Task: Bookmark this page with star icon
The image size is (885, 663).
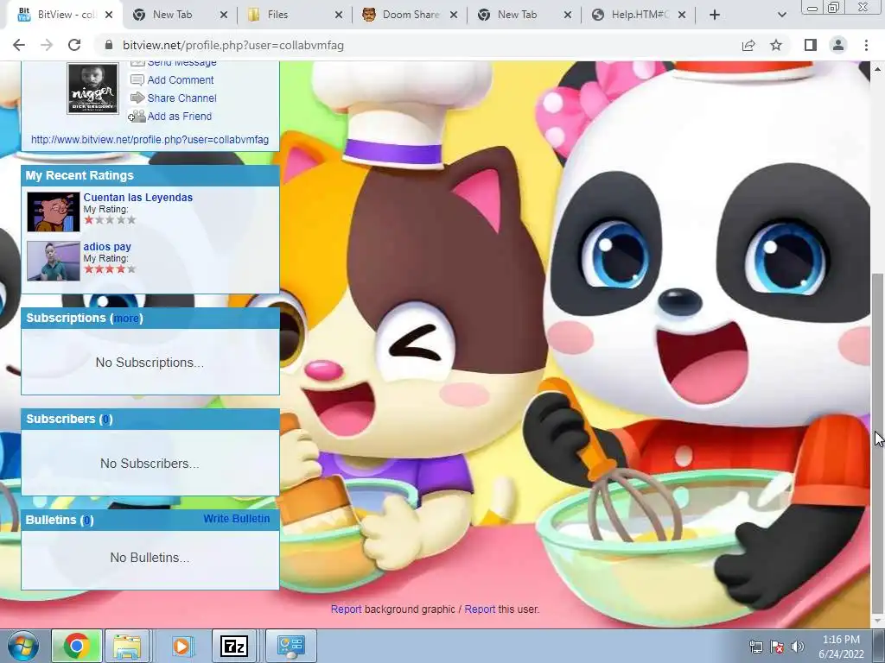Action: click(776, 45)
